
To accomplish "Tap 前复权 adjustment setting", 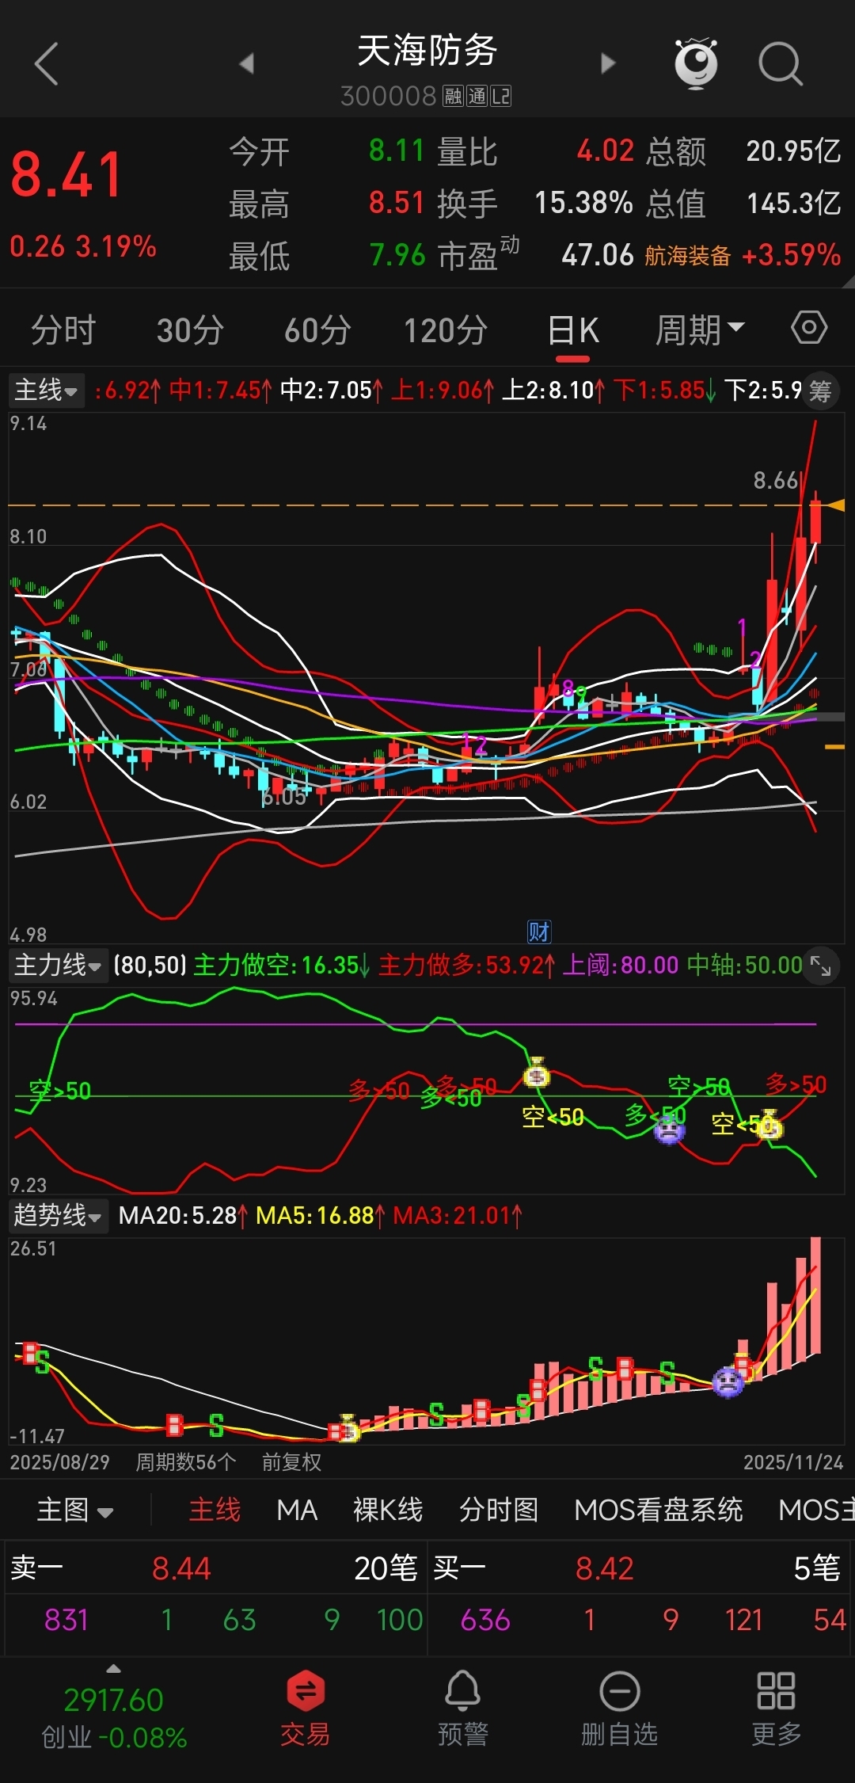I will (x=291, y=1462).
